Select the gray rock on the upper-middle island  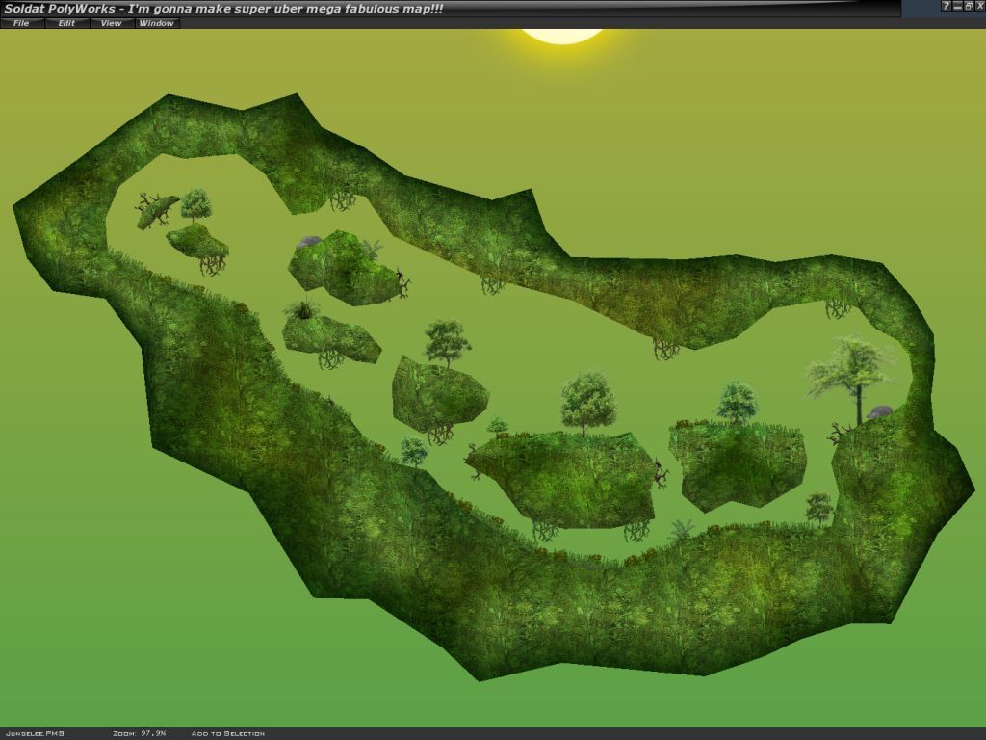tap(309, 242)
